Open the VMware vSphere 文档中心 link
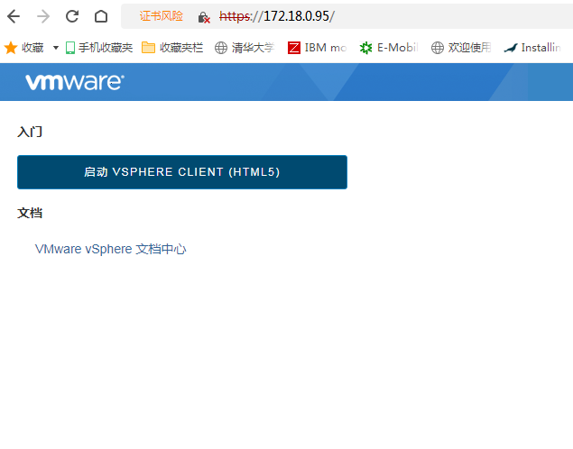The height and width of the screenshot is (449, 573). tap(110, 249)
